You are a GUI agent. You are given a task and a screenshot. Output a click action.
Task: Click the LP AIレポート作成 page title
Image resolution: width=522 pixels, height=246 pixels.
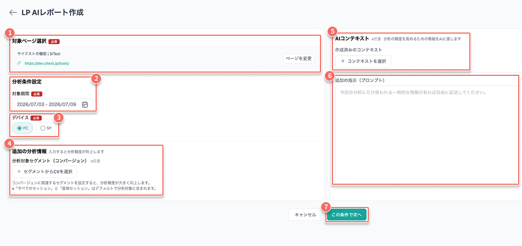tap(53, 12)
